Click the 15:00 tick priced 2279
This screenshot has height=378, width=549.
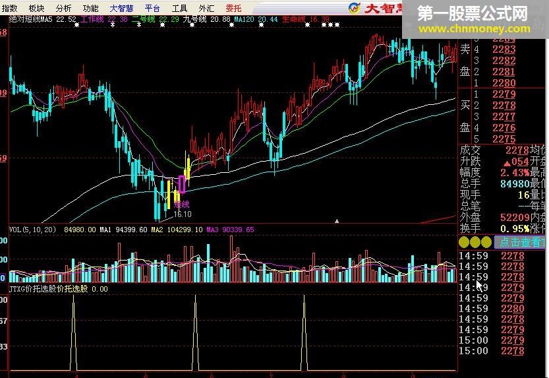tap(492, 340)
